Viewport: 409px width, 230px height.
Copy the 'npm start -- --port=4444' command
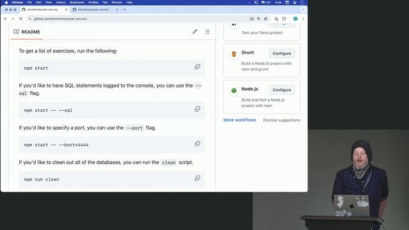(x=197, y=144)
